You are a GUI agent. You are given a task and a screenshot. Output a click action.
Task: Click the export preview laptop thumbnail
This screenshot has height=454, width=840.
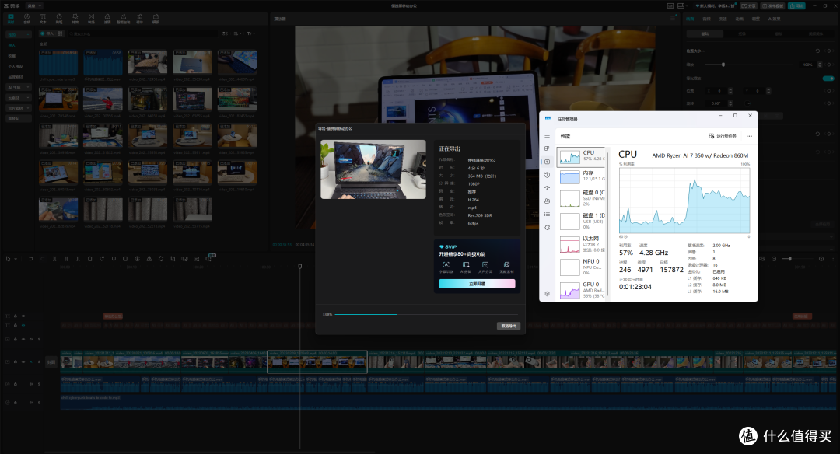373,169
